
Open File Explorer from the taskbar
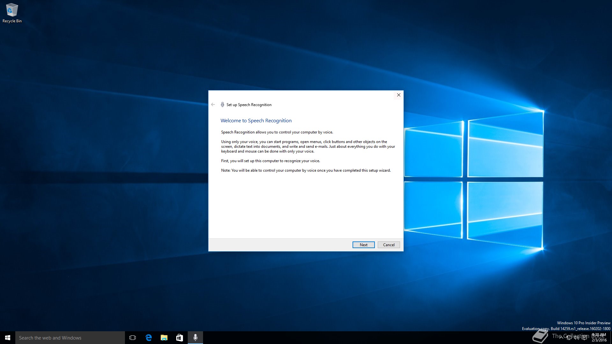pyautogui.click(x=164, y=338)
